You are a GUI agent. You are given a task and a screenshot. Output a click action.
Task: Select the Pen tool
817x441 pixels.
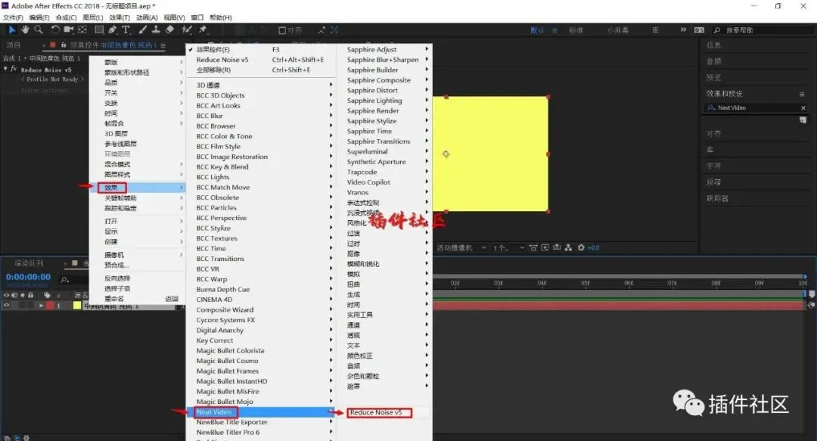[113, 30]
